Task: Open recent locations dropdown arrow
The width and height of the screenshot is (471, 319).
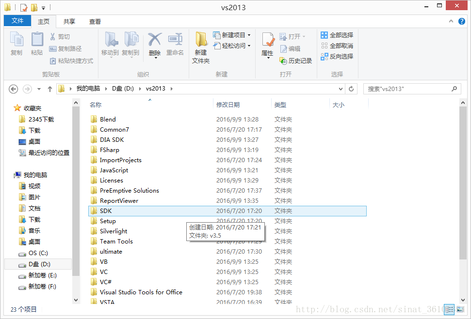Action: 39,89
